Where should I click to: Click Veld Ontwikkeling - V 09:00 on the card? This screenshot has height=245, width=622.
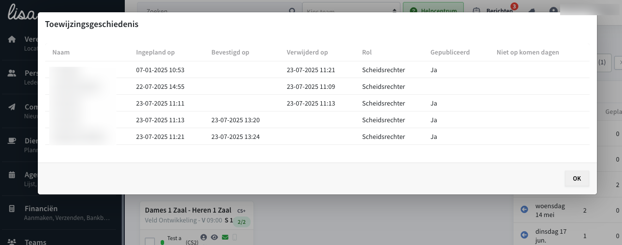183,221
